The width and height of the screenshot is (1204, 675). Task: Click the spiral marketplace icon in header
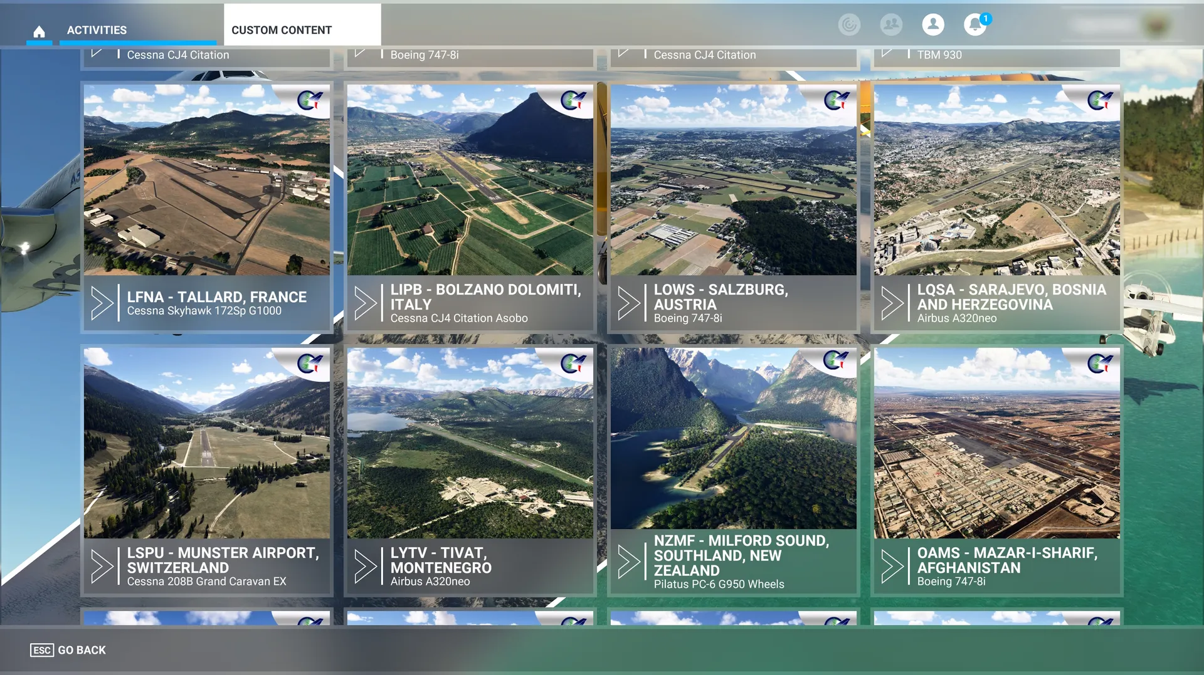coord(849,24)
